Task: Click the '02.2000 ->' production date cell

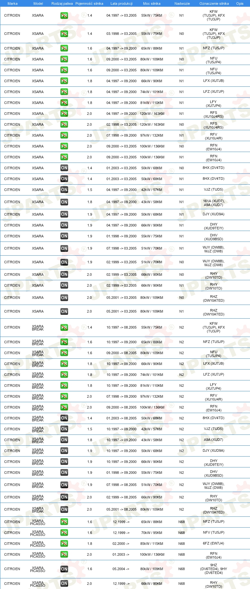Action: pos(121,544)
